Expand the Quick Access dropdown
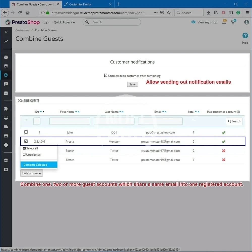This screenshot has width=252, height=252. 64,22
